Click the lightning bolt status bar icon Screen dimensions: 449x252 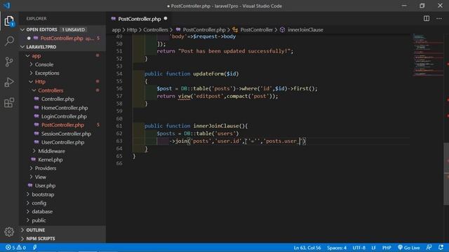coord(34,247)
